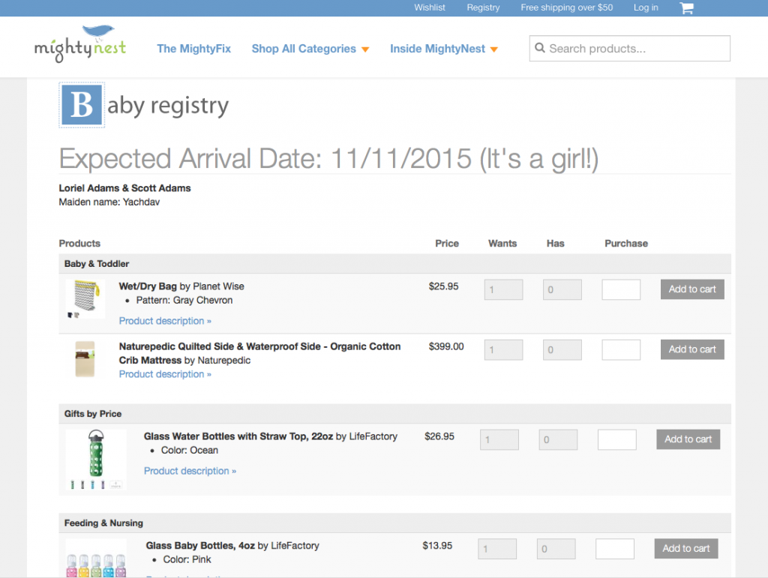Click the search magnifier icon
The height and width of the screenshot is (578, 768).
point(540,48)
